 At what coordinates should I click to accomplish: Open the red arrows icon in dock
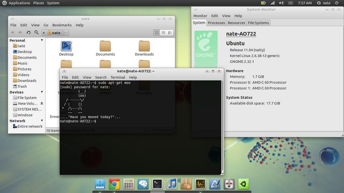pyautogui.click(x=229, y=184)
